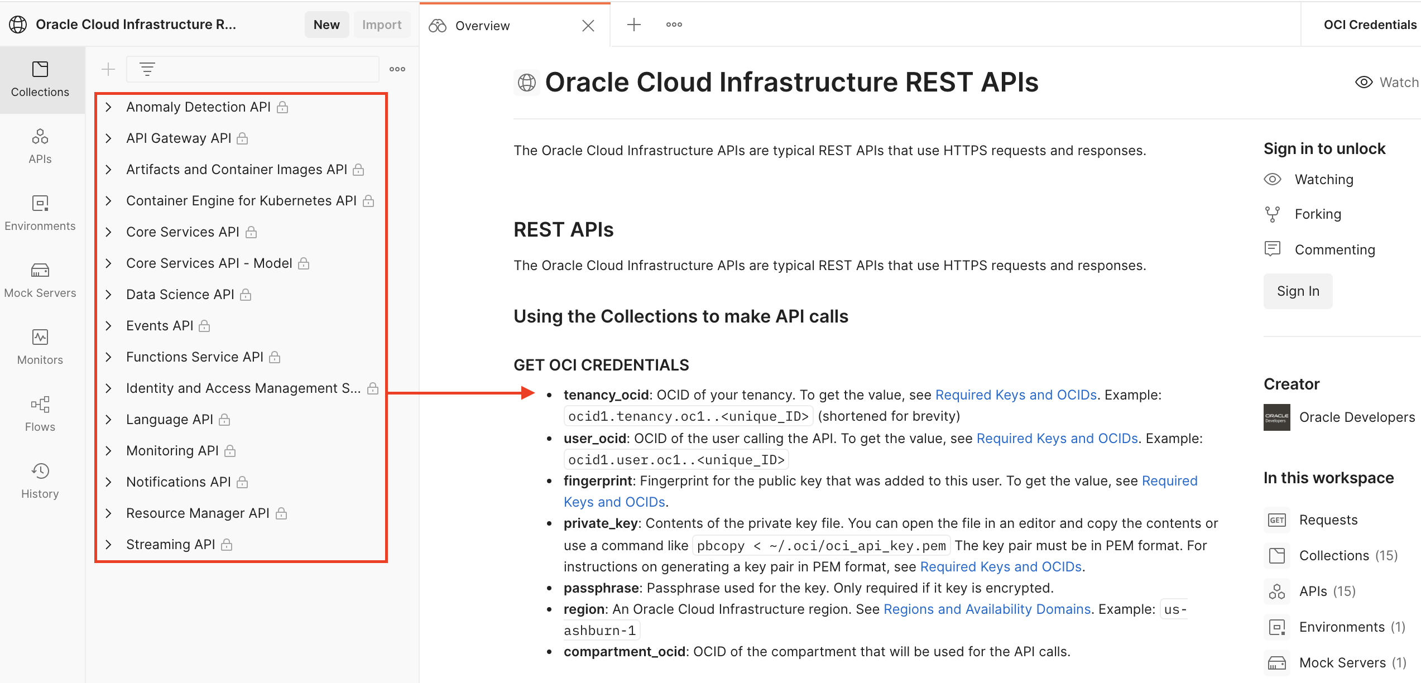Open the Mock Servers sidebar section

(40, 280)
